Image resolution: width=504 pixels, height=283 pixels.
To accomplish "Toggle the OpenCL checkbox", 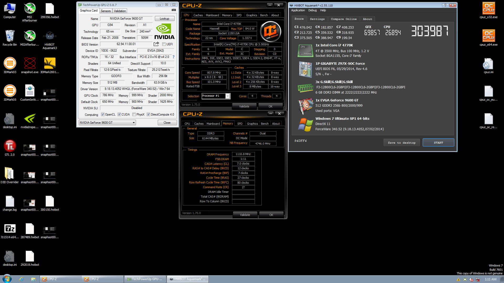I will point(103,115).
